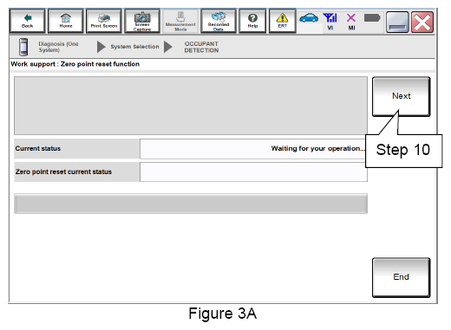Open the Help question mark
Screen dimensions: 451x330
tap(252, 21)
